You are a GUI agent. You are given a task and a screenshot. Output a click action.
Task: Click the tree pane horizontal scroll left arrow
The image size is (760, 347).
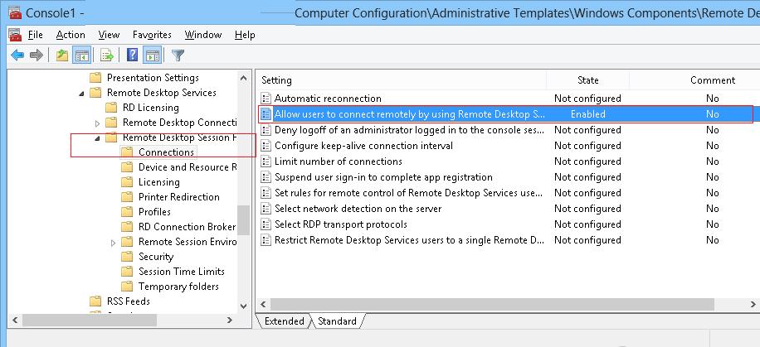[15, 320]
